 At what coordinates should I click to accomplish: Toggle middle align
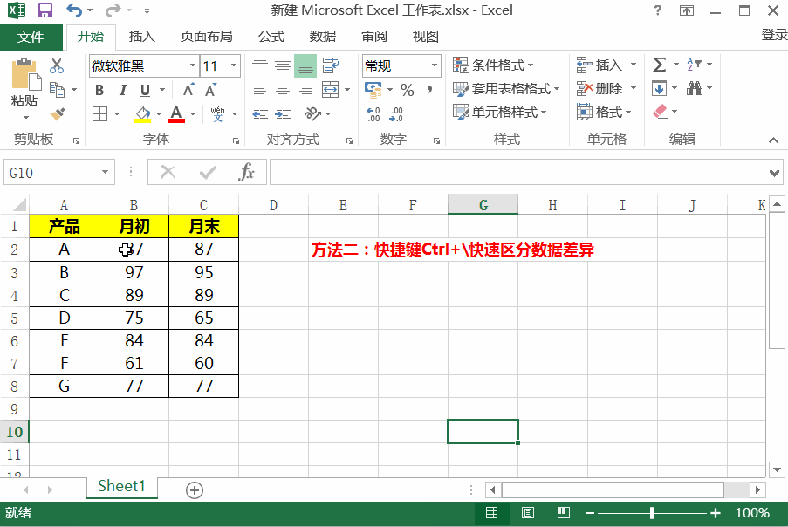coord(283,65)
